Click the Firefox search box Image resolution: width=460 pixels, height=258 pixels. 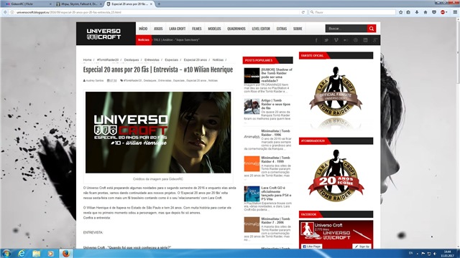click(352, 12)
